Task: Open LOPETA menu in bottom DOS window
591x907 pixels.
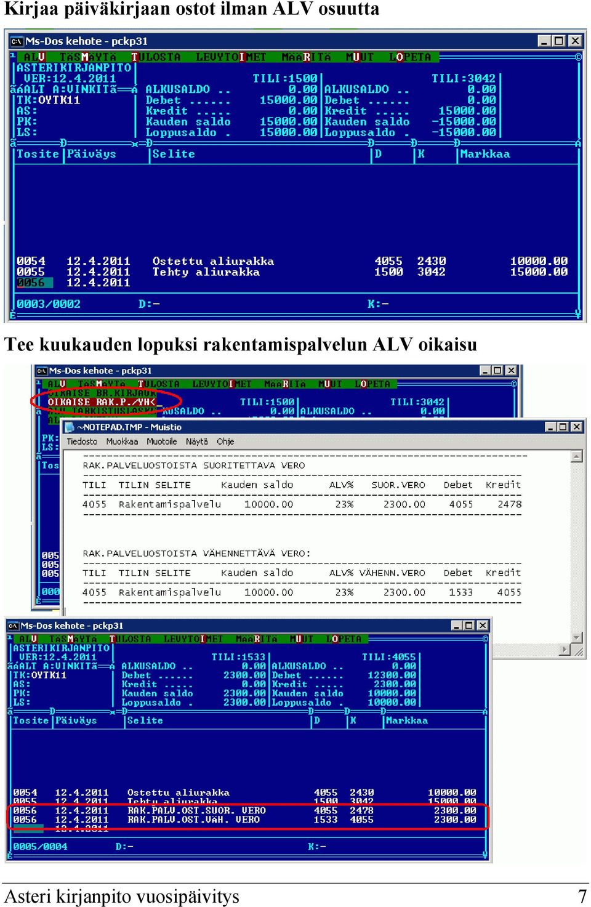Action: [x=344, y=639]
